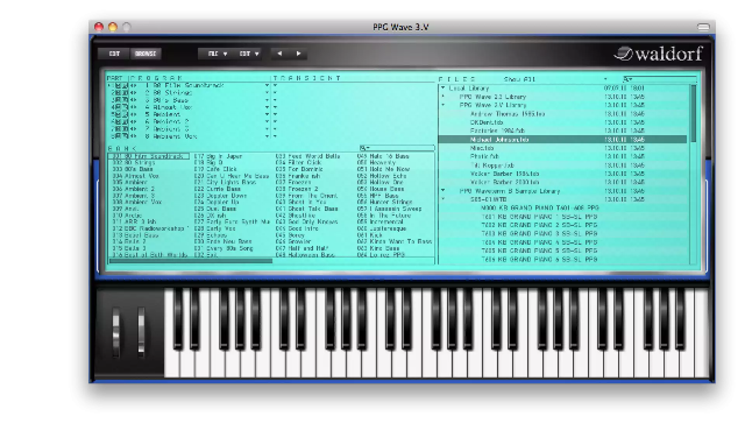Expand the PPG Wave 2.2 Library folder
The image size is (745, 423).
point(443,97)
